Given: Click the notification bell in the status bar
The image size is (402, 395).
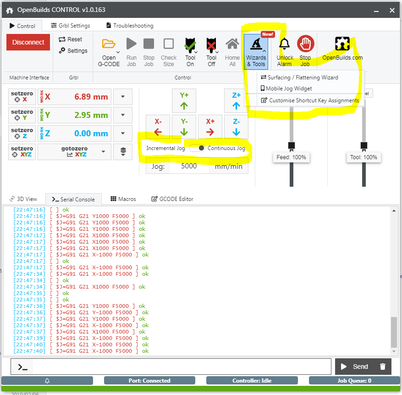Looking at the screenshot, I should pos(47,380).
